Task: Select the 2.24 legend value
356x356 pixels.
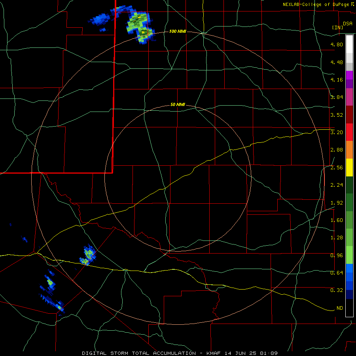Action: [337, 185]
